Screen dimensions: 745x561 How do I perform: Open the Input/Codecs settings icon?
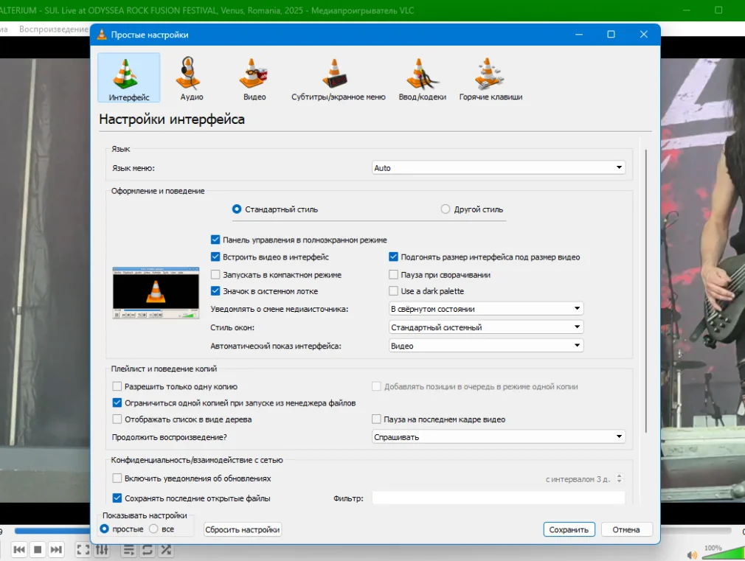(421, 78)
